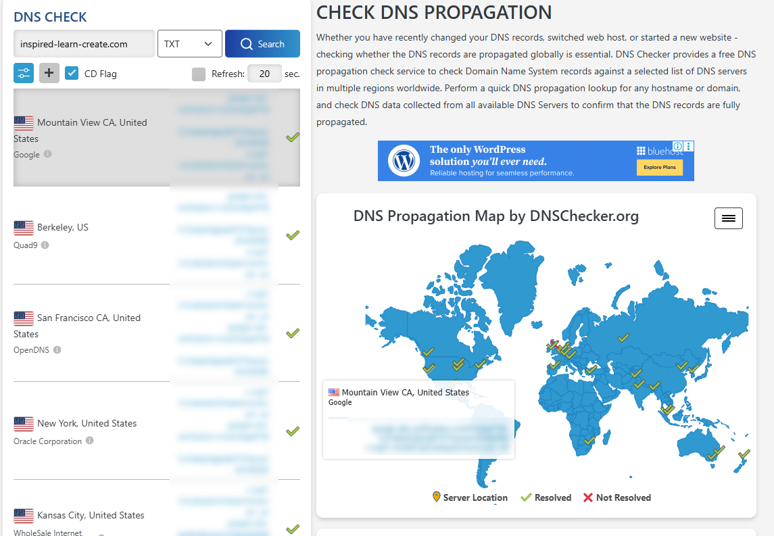774x536 pixels.
Task: Click the New Zealand checkmark on map
Action: coord(744,454)
